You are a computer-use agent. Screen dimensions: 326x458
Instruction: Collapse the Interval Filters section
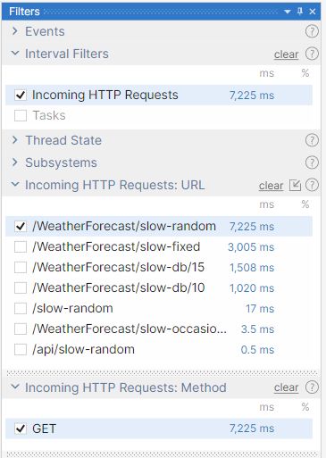tap(15, 54)
